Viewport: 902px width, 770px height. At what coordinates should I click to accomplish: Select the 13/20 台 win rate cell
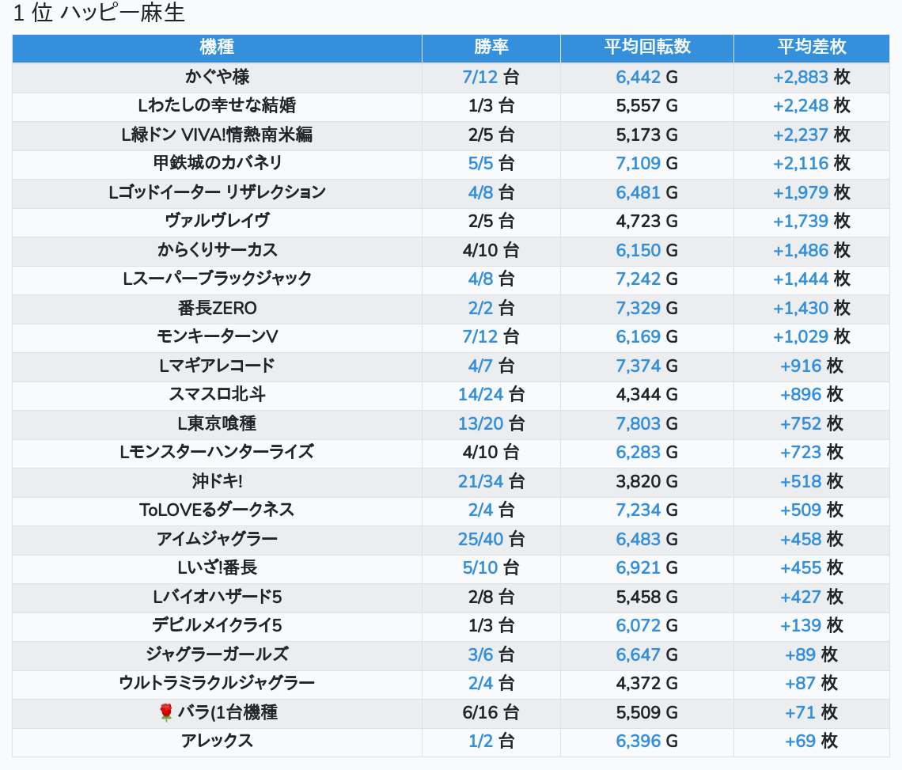(491, 423)
